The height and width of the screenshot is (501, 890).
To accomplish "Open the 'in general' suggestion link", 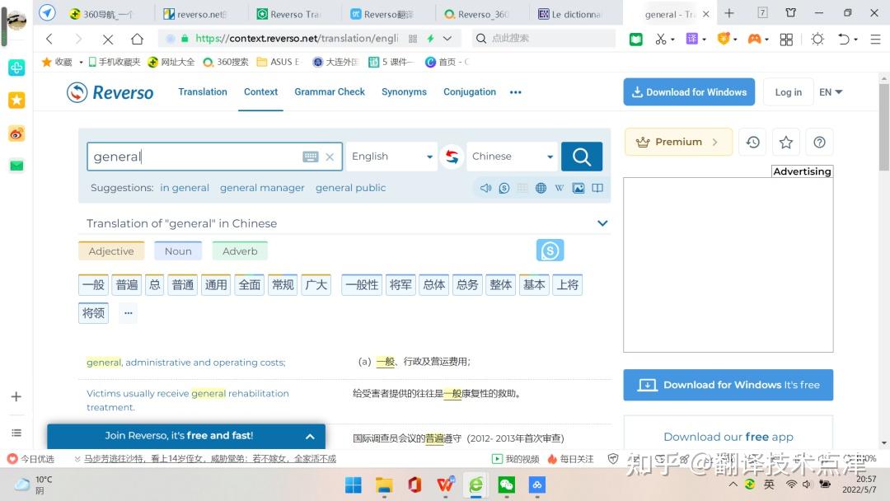I will [x=185, y=187].
